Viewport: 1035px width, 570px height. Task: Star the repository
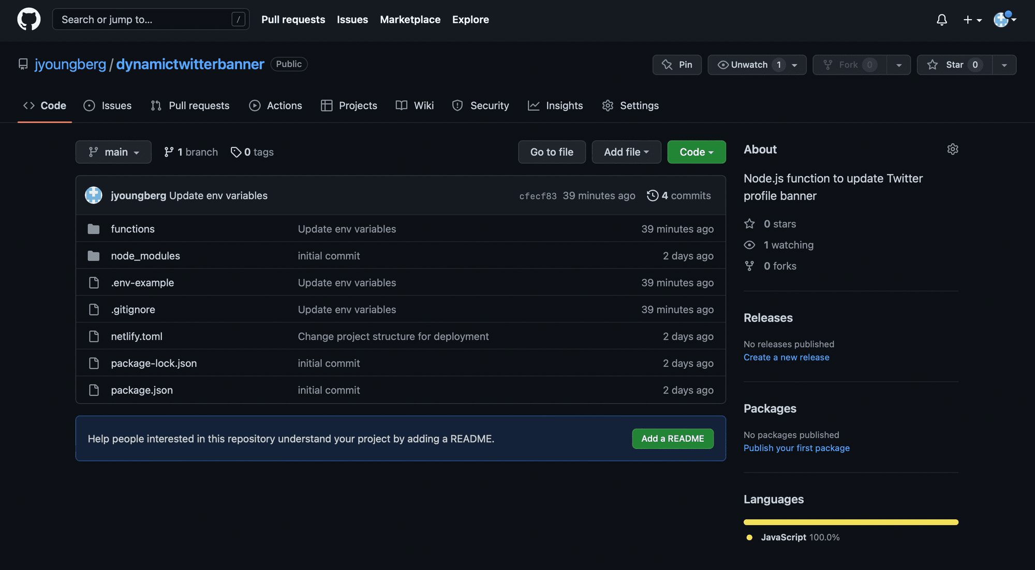[x=954, y=65]
